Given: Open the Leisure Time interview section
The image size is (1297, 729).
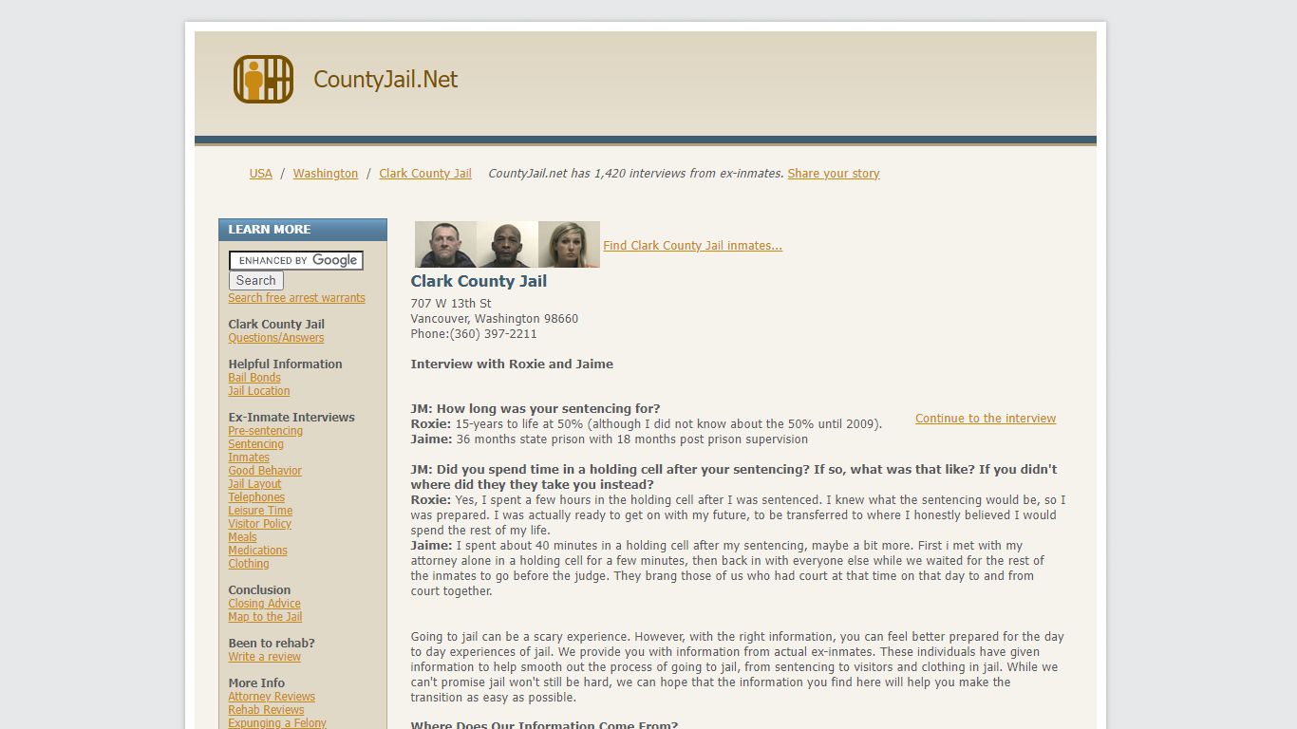Looking at the screenshot, I should pos(260,511).
